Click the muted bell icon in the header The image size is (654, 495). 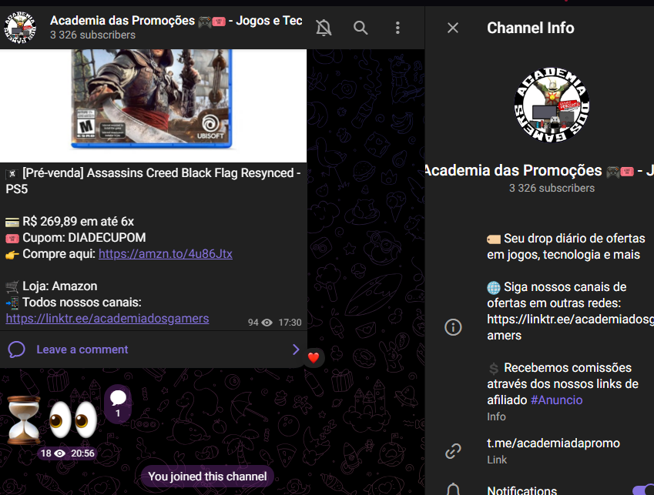coord(324,28)
